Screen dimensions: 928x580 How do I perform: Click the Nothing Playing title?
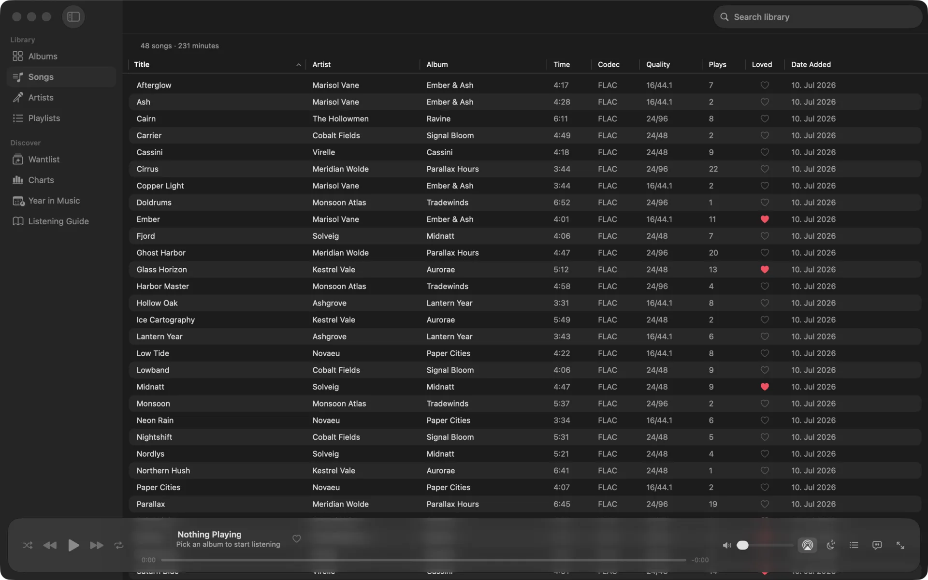209,535
